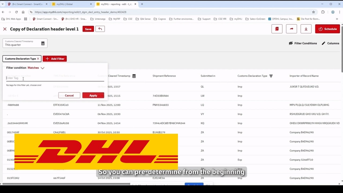The height and width of the screenshot is (193, 343).
Task: Show more bookmarks chevron
Action: (x=337, y=19)
